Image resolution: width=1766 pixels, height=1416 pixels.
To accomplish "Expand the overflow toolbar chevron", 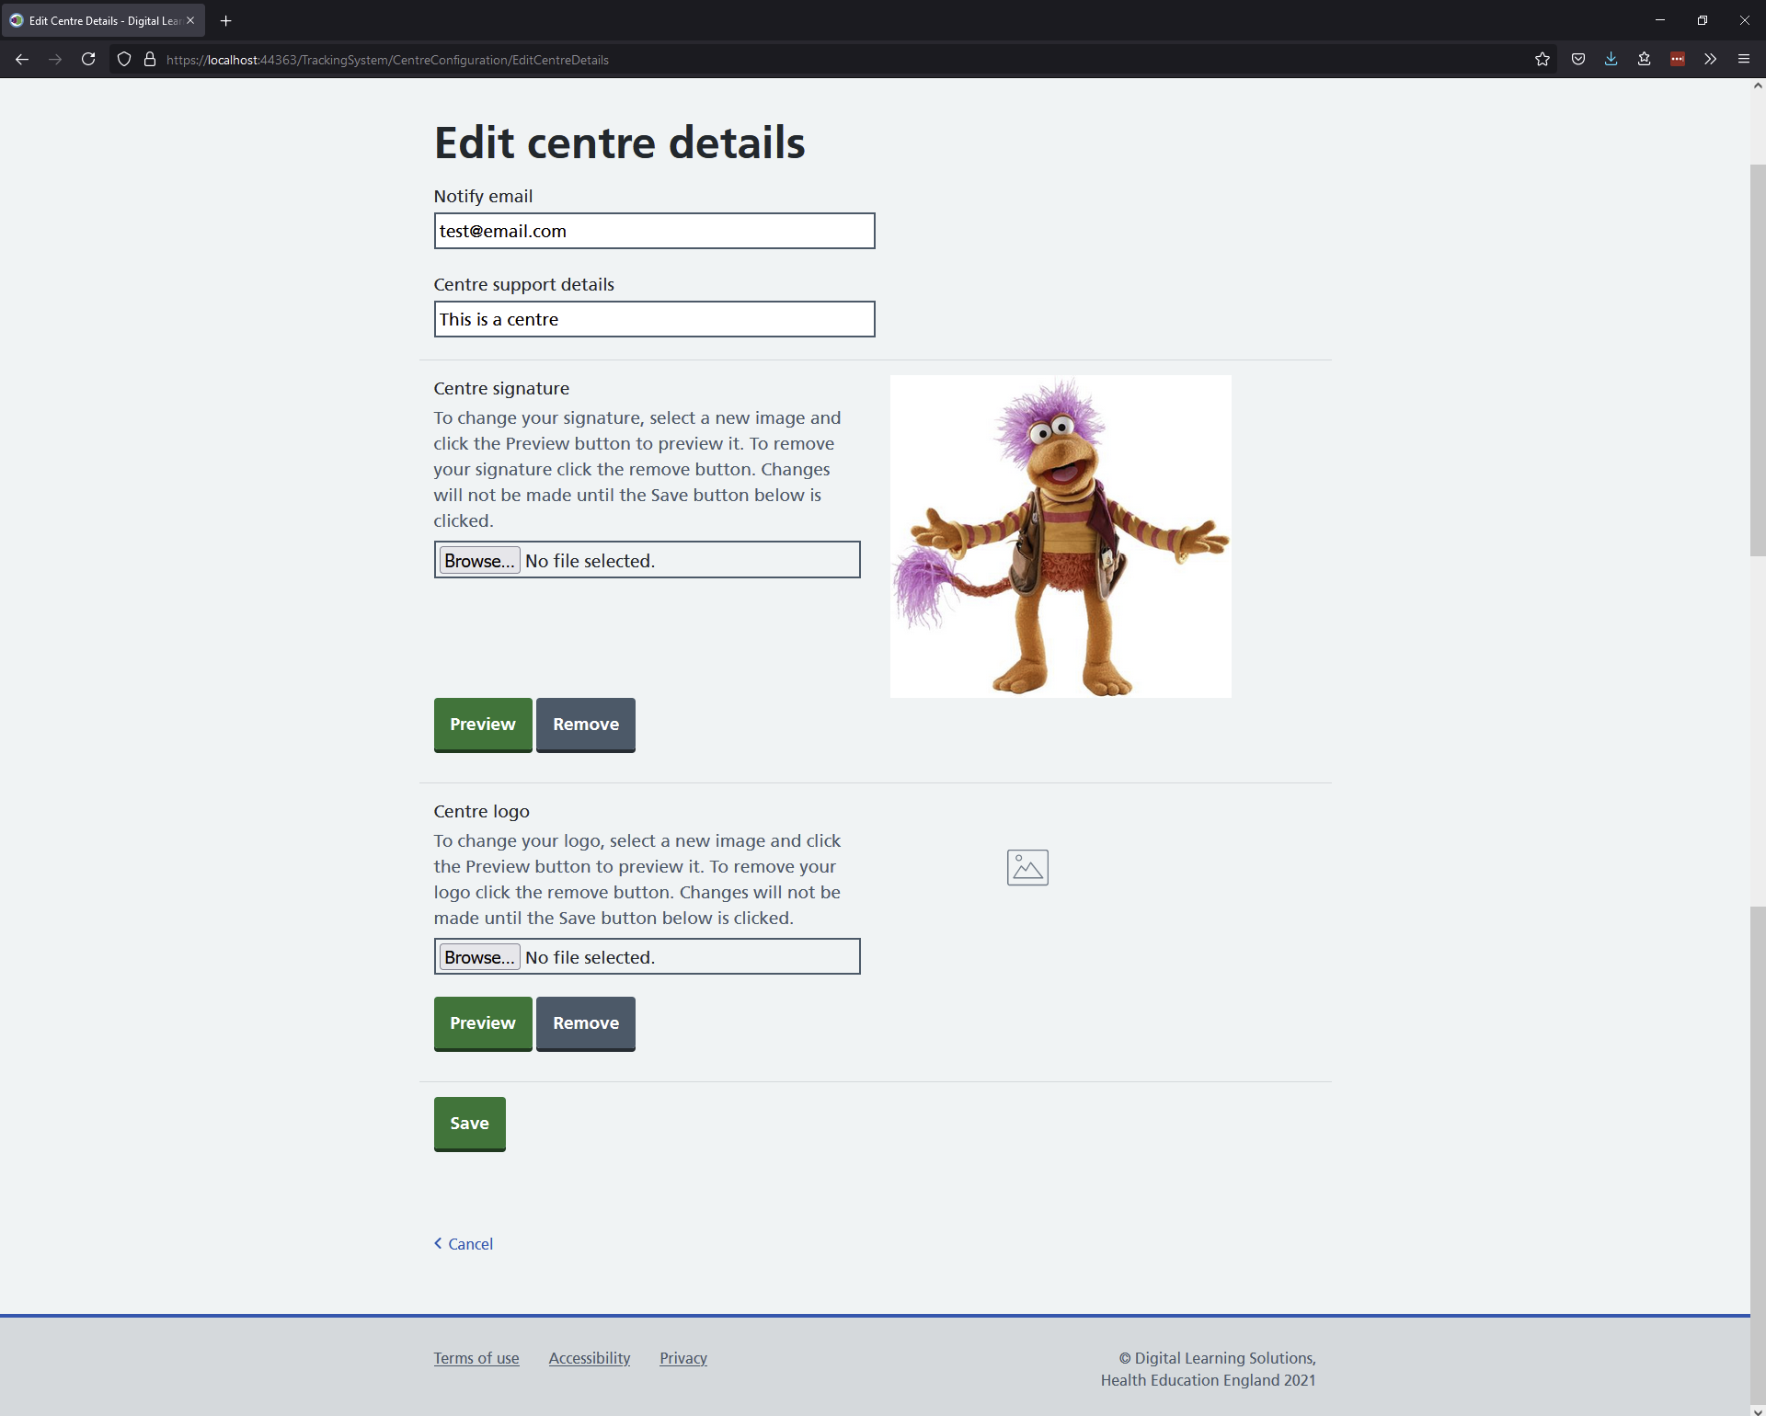I will pos(1711,60).
